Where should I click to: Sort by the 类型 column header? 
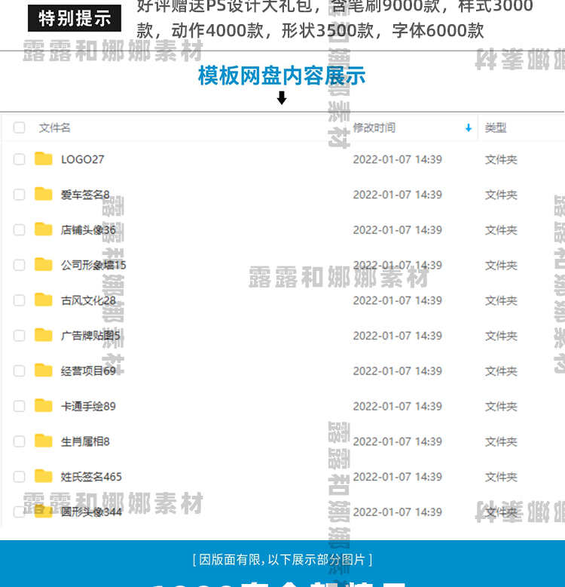[496, 128]
